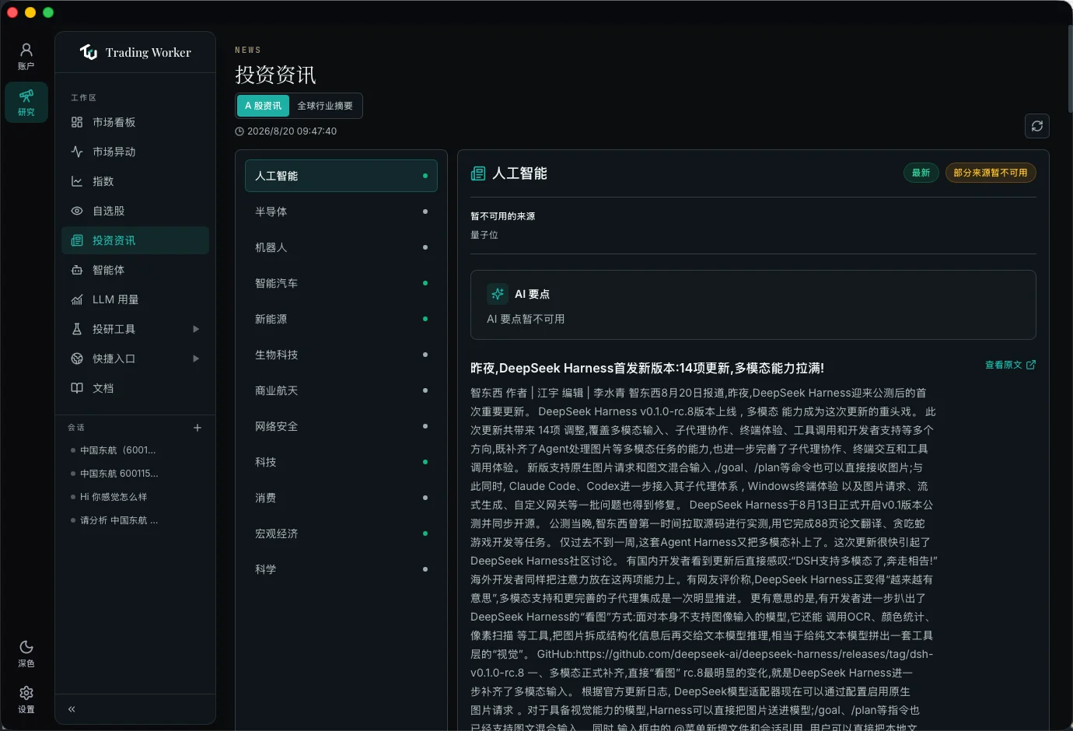Select the 消费 category
Screen dimensions: 1073x731
coord(341,498)
